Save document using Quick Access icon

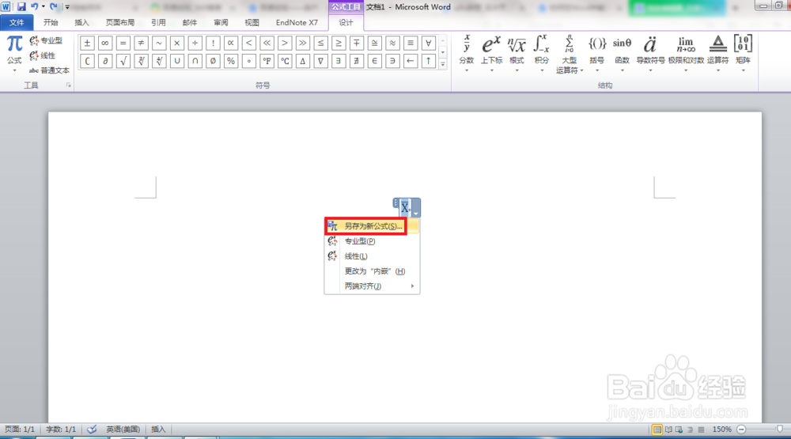point(21,7)
